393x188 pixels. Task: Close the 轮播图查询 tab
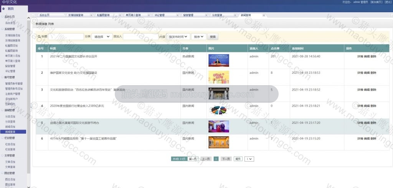(120, 15)
